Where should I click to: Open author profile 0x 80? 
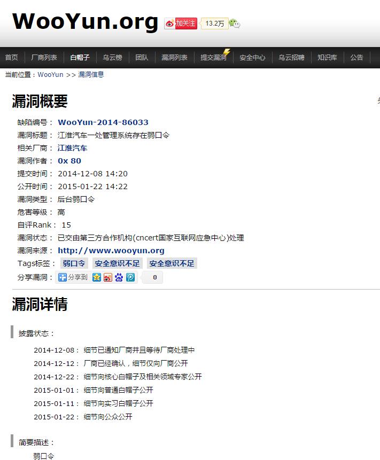pyautogui.click(x=69, y=161)
